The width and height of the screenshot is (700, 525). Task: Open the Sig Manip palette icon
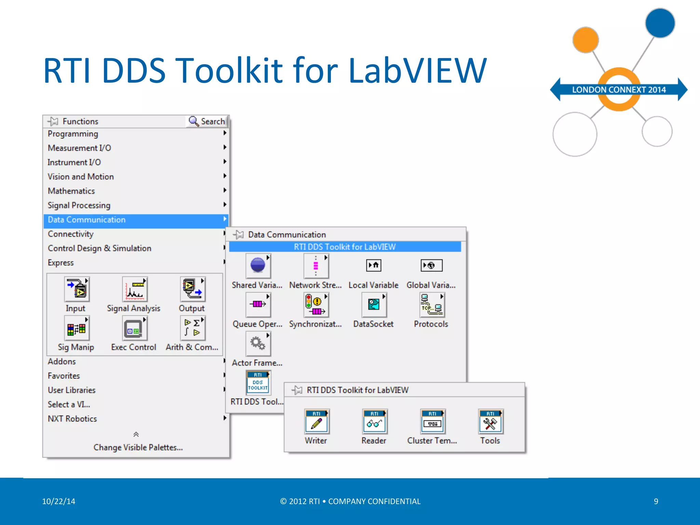coord(77,328)
